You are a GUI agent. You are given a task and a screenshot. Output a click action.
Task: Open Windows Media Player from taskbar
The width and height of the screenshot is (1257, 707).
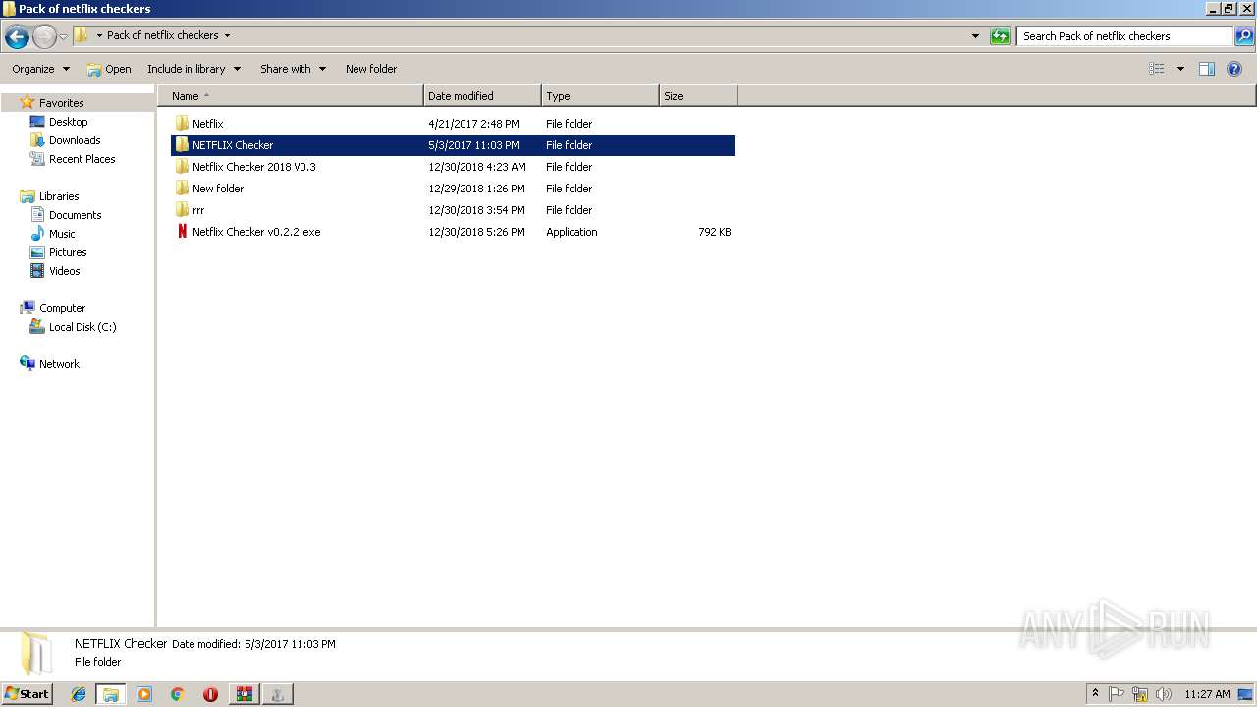click(144, 694)
